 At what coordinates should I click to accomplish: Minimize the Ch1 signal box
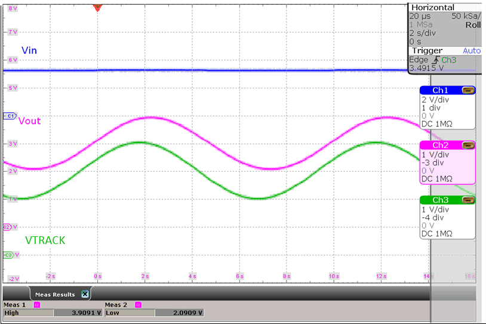pos(469,90)
